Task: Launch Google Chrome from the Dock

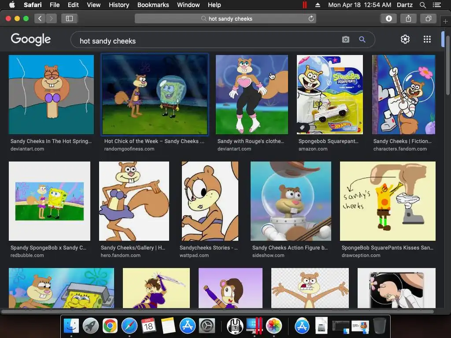Action: point(110,326)
